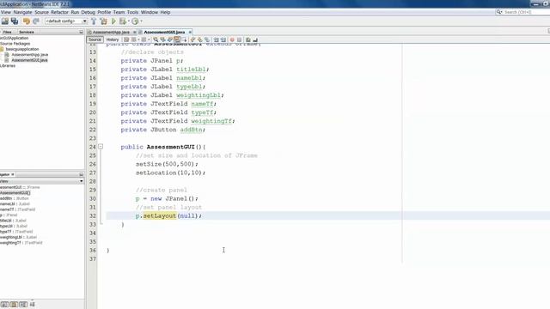550x309 pixels.
Task: Select addBtn : JButton in Navigator
Action: point(15,198)
